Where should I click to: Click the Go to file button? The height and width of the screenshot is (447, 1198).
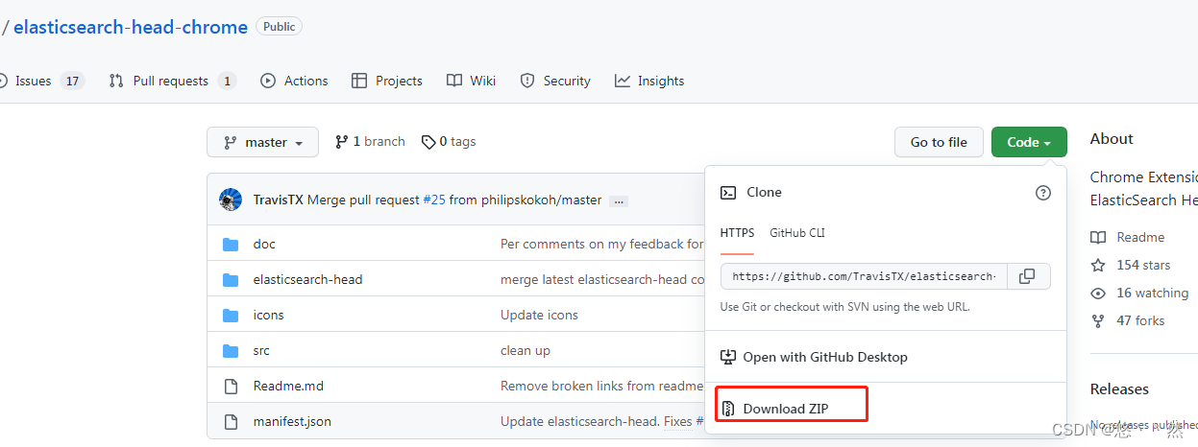[x=939, y=142]
